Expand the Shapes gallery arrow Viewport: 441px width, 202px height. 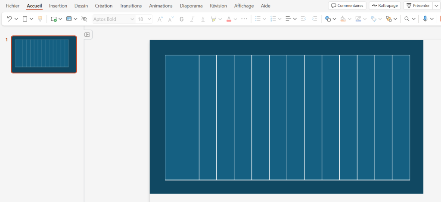click(x=334, y=19)
